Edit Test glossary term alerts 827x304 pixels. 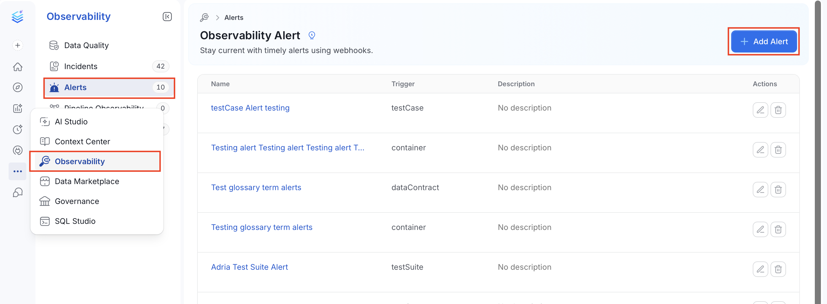760,189
